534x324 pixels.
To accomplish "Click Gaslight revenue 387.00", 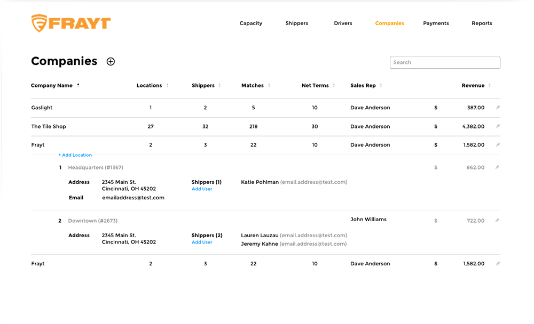I will [476, 108].
